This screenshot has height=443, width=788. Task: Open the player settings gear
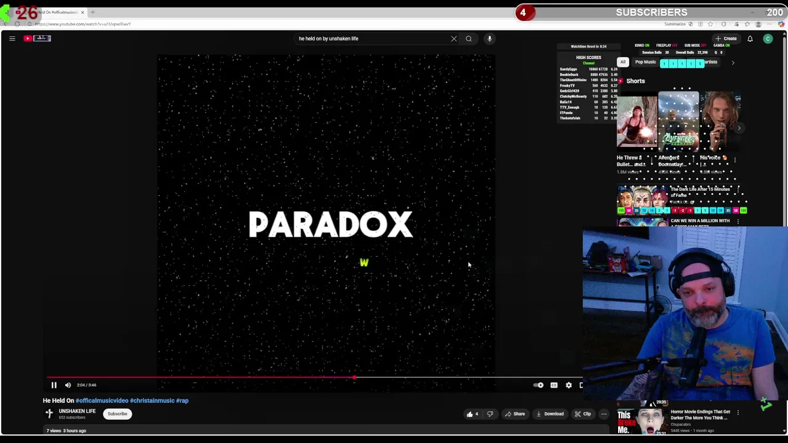pyautogui.click(x=568, y=385)
